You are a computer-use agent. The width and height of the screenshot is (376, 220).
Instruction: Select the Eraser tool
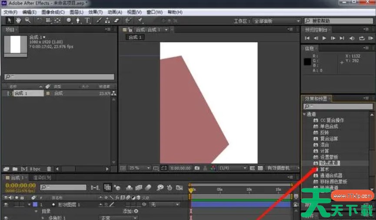click(116, 20)
